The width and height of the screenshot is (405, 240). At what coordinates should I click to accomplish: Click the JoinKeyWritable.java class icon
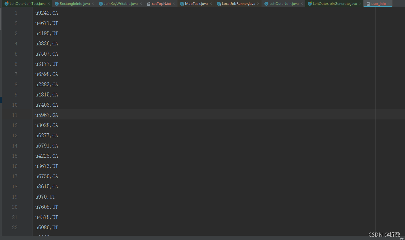tap(101, 4)
